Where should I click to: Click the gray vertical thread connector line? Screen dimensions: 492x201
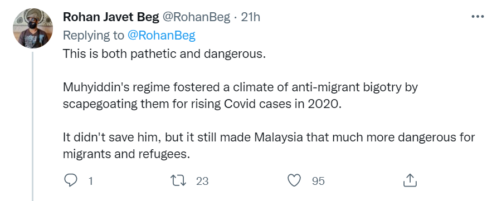point(33,126)
